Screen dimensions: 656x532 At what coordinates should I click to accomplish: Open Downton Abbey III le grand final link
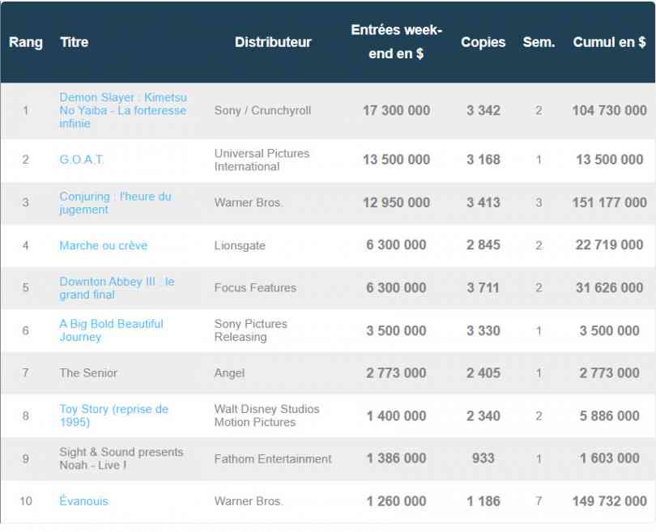coord(117,287)
